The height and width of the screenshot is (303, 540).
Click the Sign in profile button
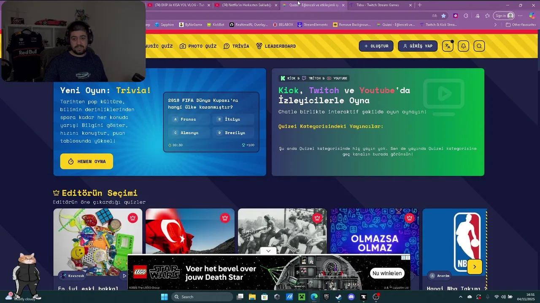pos(505,16)
